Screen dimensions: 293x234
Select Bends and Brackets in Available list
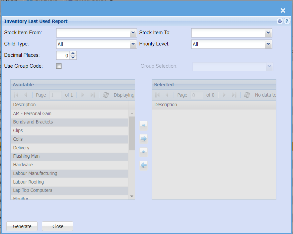[33, 122]
